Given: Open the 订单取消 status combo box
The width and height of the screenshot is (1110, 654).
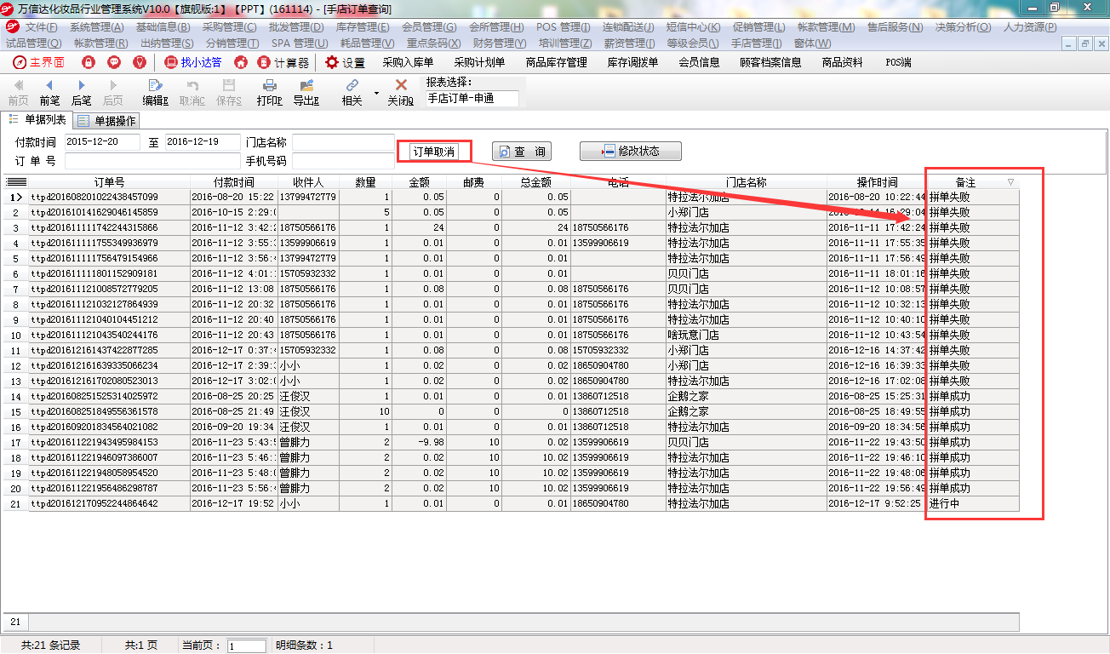Looking at the screenshot, I should [x=433, y=152].
